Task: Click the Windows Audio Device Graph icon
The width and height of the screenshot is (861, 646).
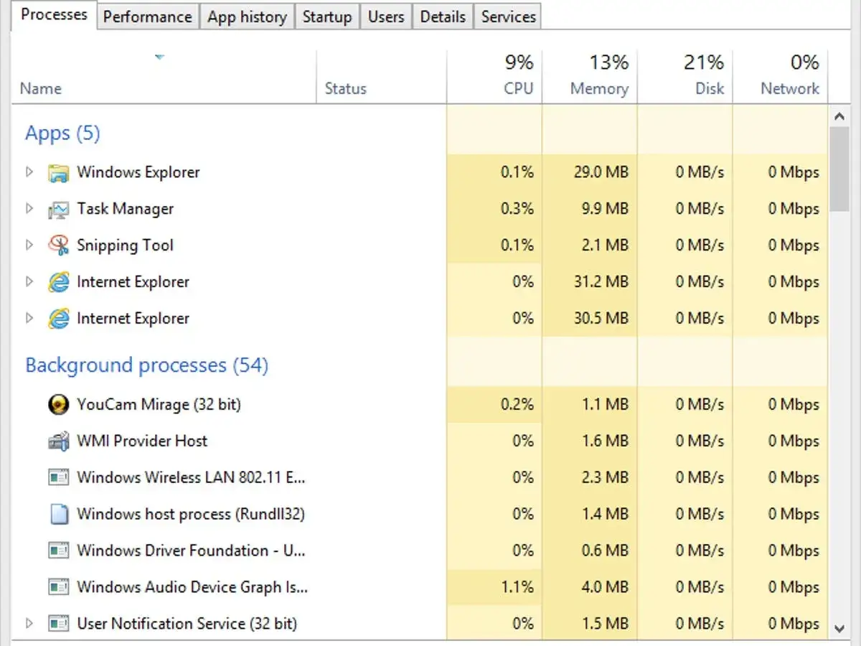Action: coord(58,587)
